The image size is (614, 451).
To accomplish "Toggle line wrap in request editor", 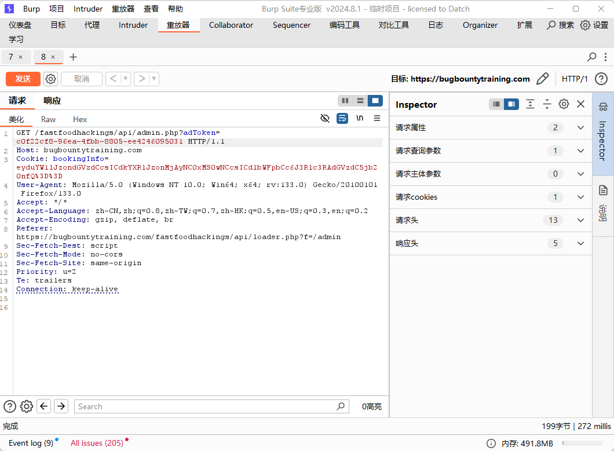I will [x=342, y=118].
